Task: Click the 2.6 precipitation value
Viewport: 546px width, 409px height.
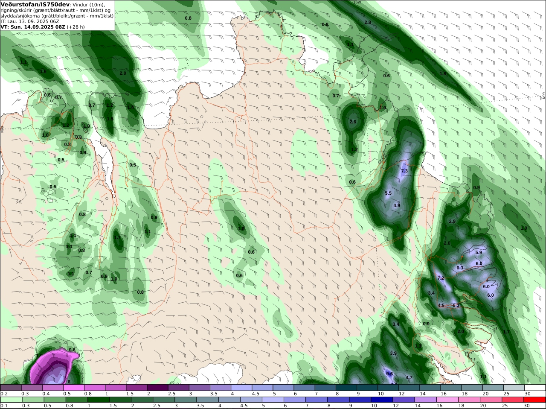Action: 353,122
